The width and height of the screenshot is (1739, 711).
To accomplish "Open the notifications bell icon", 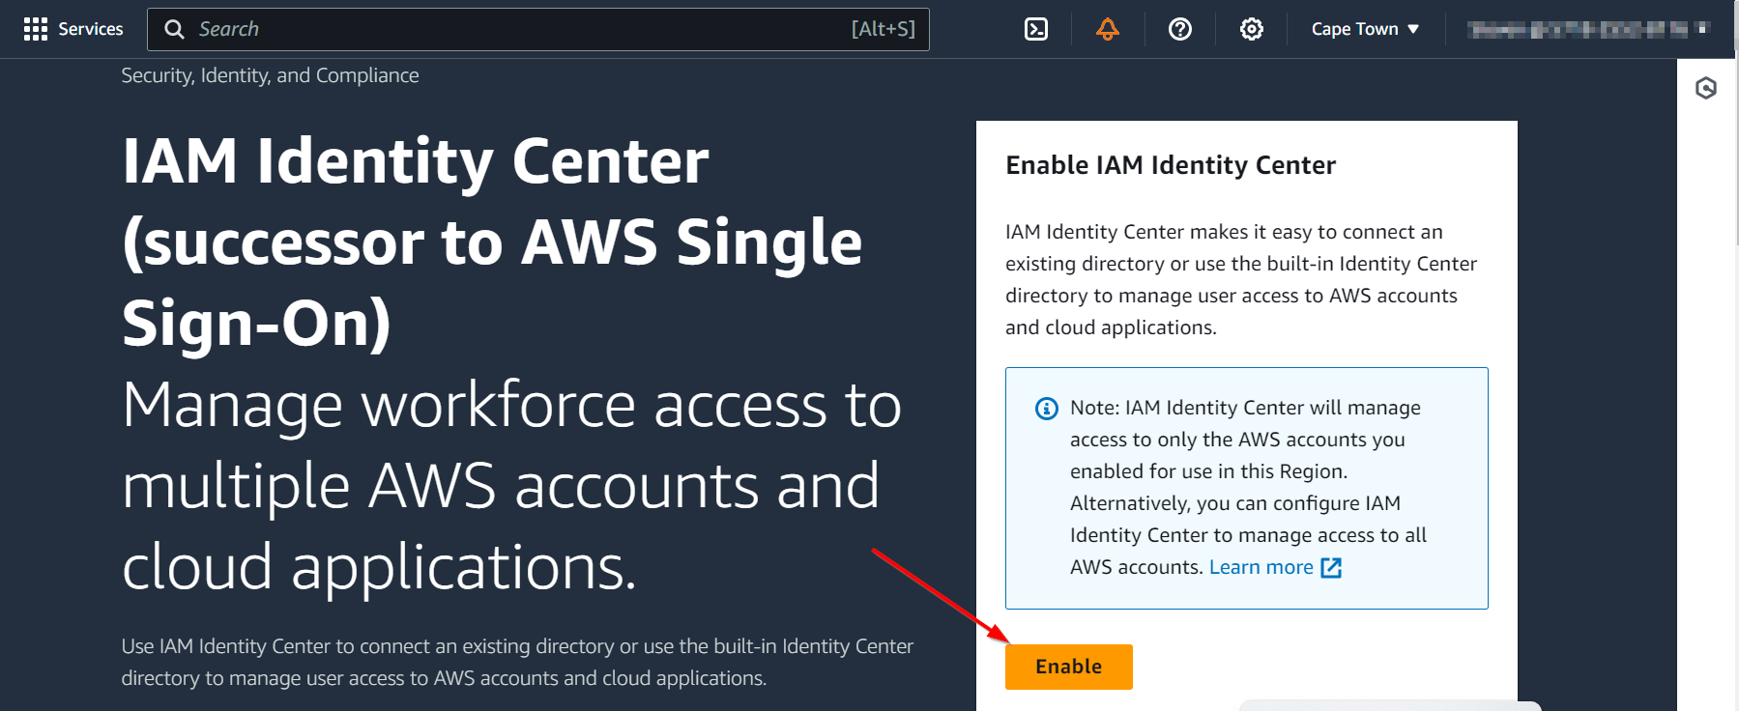I will tap(1108, 29).
